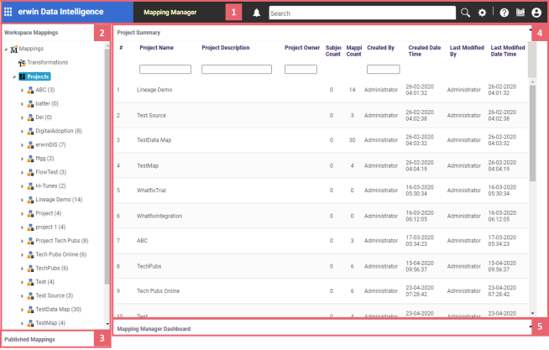Select the WhatfixTrial project row
Viewport: 549px width, 350px height.
click(x=321, y=191)
